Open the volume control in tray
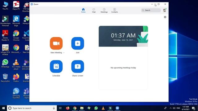The height and width of the screenshot is (111, 198). pos(174,108)
